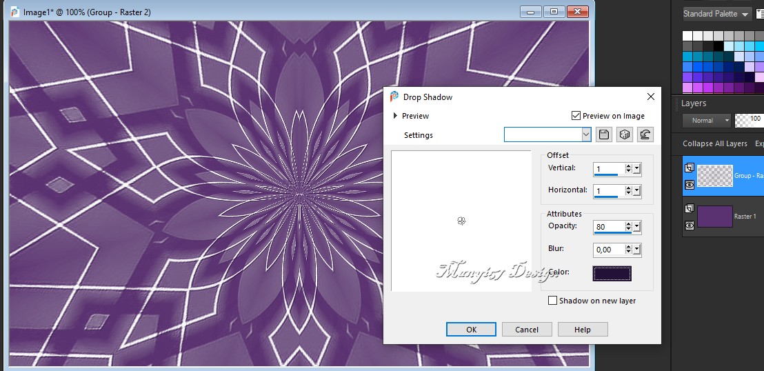Viewport: 764px width, 371px height.
Task: Click Collapse All Layers
Action: pyautogui.click(x=715, y=143)
